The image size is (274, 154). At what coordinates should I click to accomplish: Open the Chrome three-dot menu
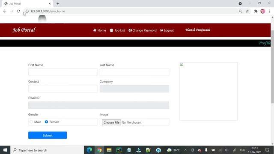pos(270,11)
